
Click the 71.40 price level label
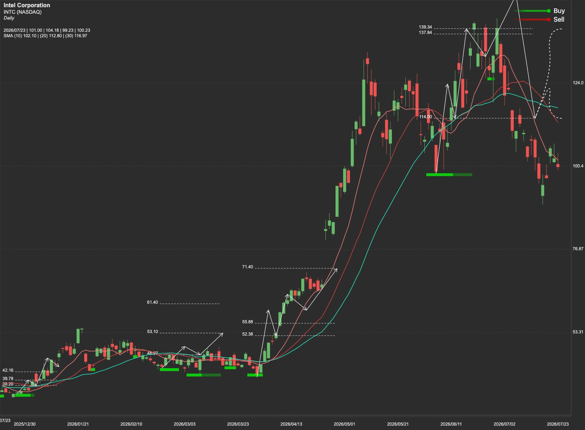tap(248, 267)
